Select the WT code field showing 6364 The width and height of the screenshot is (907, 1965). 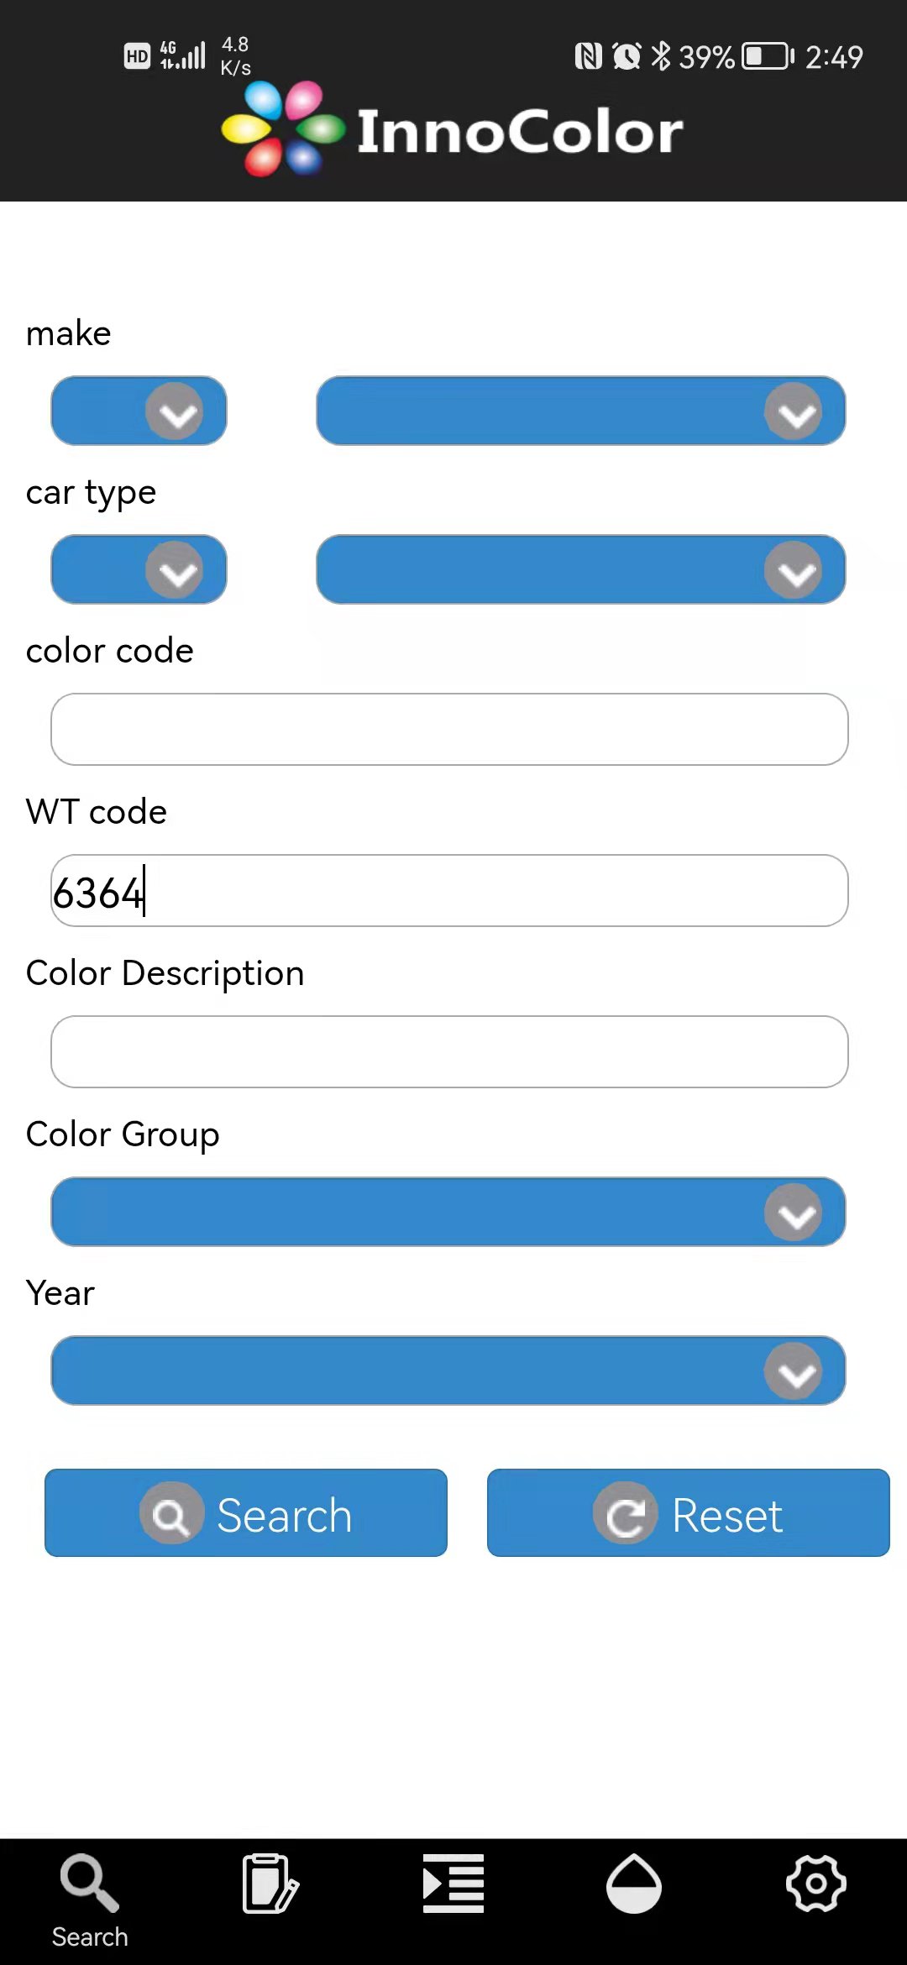point(449,890)
